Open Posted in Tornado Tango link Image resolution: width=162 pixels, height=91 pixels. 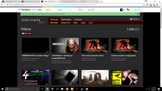click(31, 60)
